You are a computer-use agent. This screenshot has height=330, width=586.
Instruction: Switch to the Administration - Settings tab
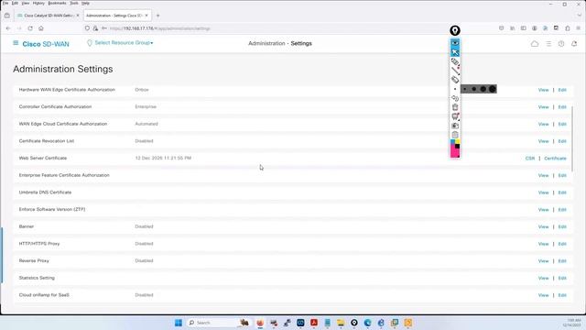click(116, 16)
